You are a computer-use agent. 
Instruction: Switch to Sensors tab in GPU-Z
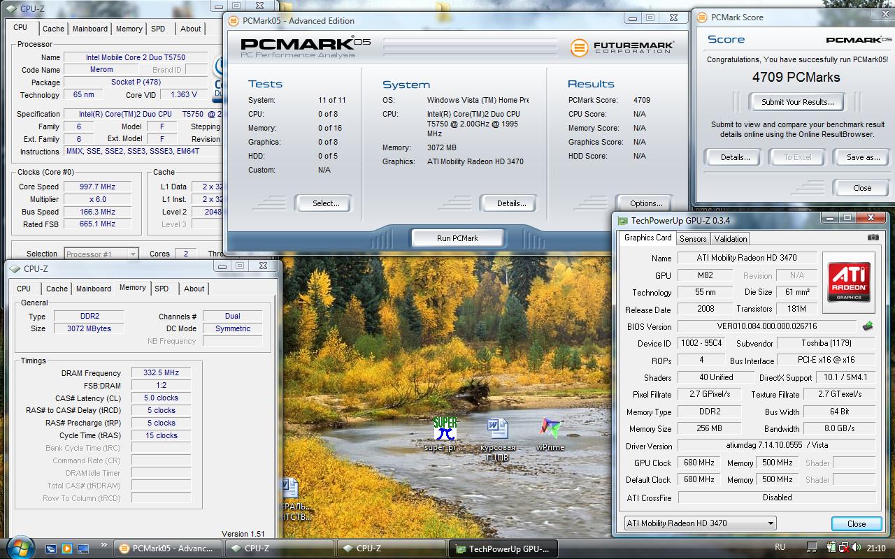point(693,238)
